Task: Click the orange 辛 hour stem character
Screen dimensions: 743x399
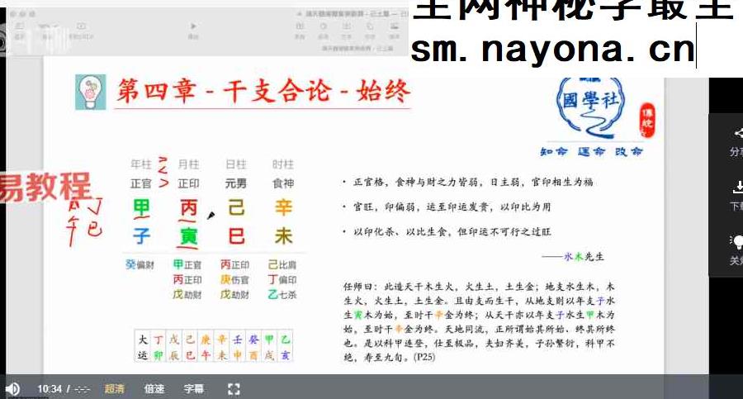Action: tap(283, 208)
